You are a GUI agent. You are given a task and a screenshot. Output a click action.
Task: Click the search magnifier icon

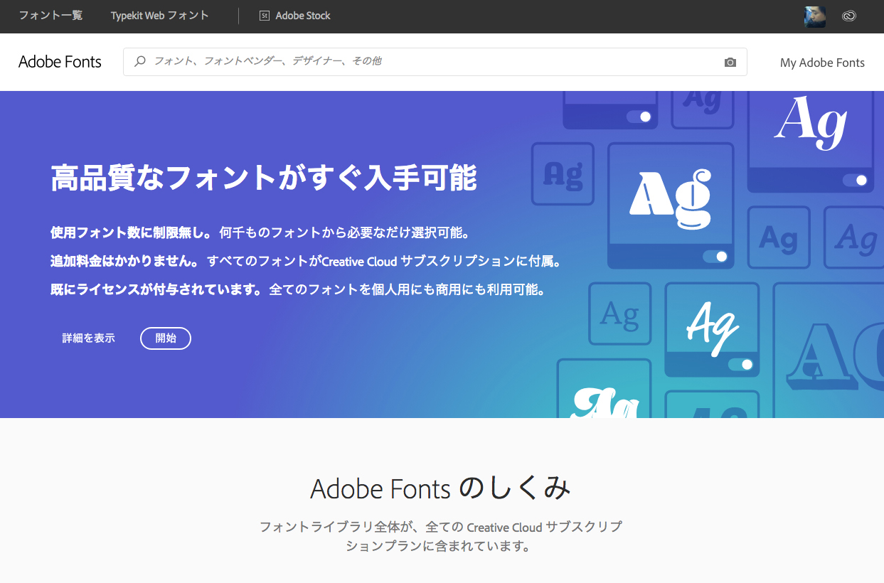click(140, 62)
